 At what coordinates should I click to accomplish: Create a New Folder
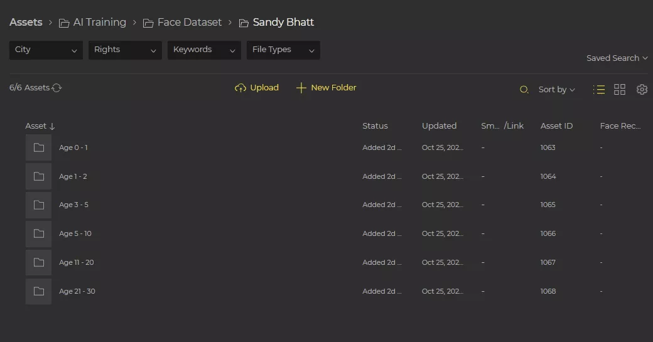click(326, 88)
